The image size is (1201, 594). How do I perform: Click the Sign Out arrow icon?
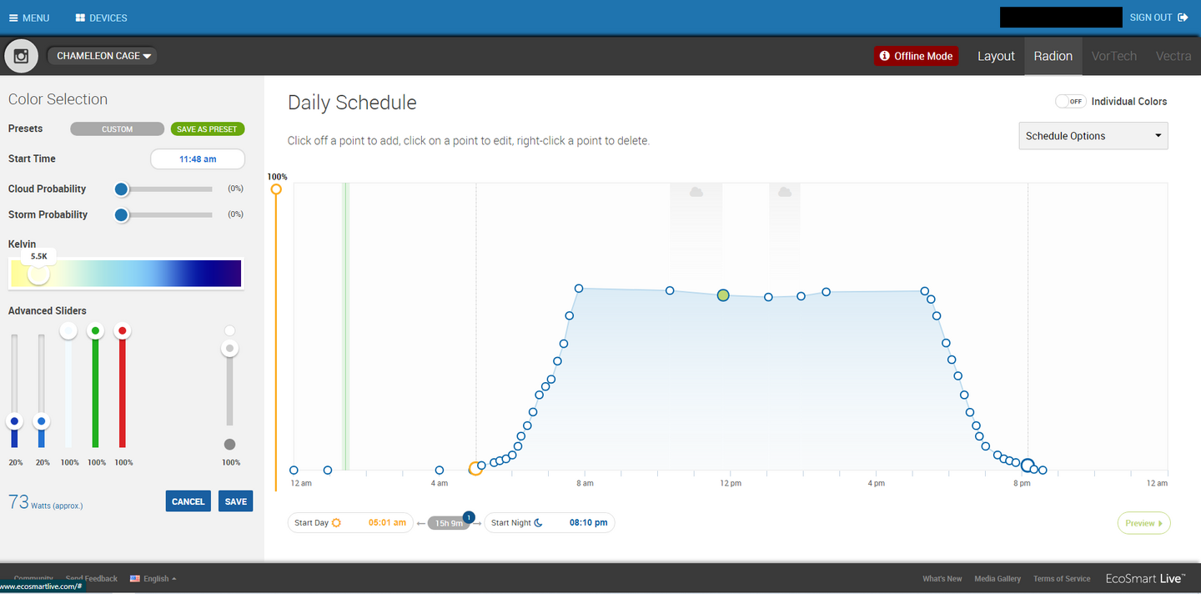[1183, 18]
